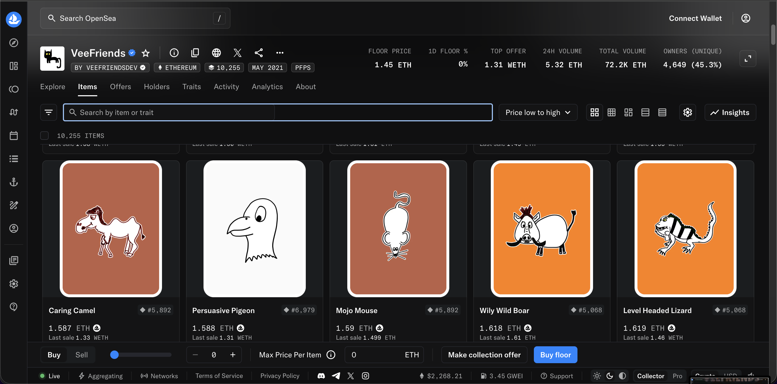The width and height of the screenshot is (777, 384).
Task: Open the more options ellipsis menu
Action: coord(280,53)
